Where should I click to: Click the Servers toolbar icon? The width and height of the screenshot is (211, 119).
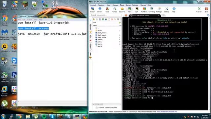[100, 10]
